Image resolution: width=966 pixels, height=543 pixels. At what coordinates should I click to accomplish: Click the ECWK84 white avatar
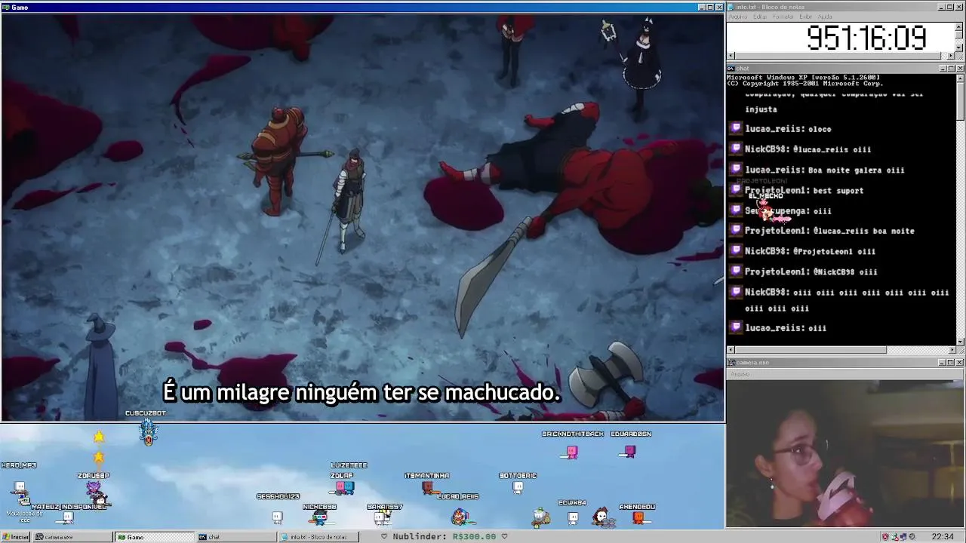[573, 518]
